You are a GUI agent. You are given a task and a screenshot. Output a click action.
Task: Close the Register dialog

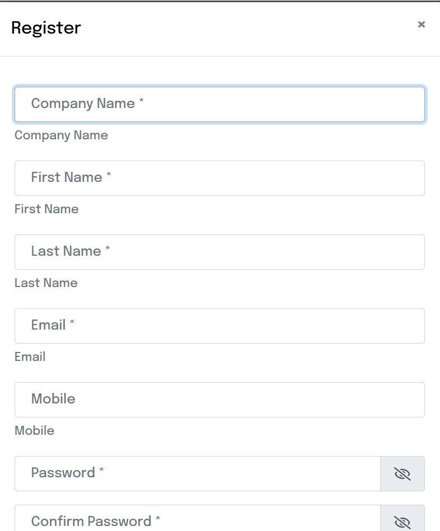coord(422,24)
